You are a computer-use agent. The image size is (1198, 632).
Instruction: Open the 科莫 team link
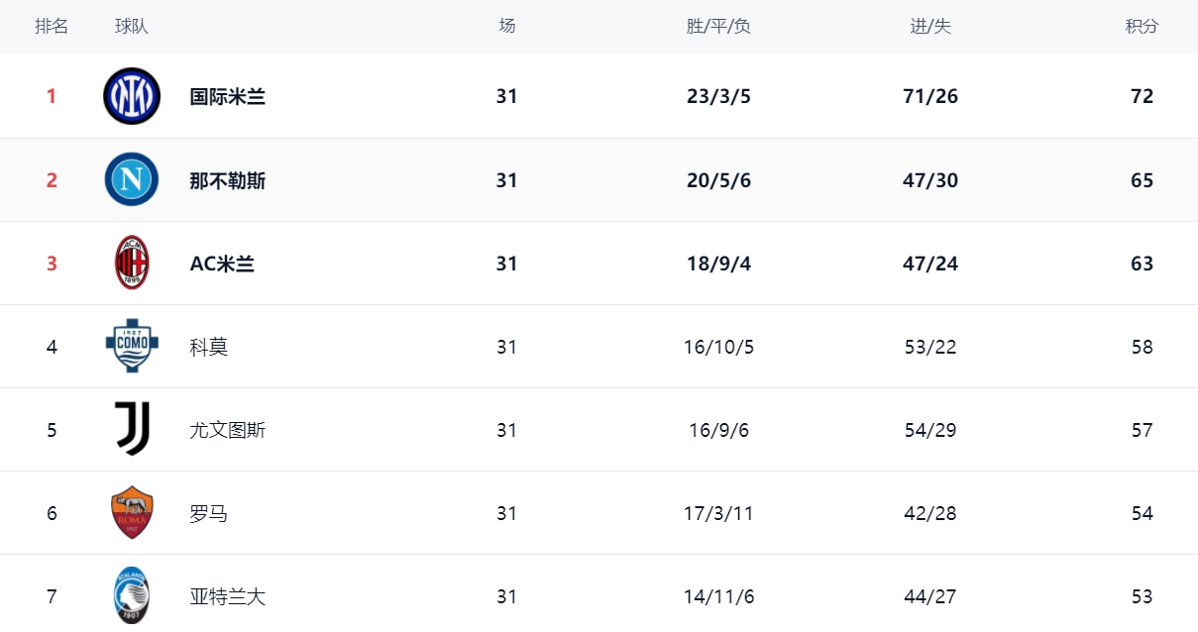[209, 347]
